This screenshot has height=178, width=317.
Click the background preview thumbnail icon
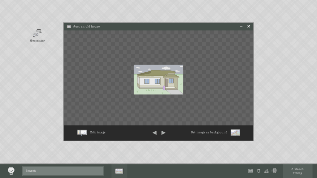(x=235, y=133)
